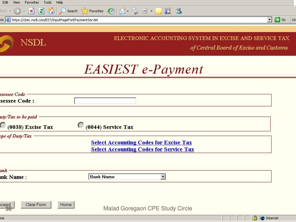Open the Mail icon dropdown arrow

pos(128,11)
